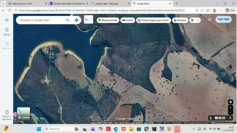The height and width of the screenshot is (133, 237).
Task: View site information lock icon
Action: point(16,10)
